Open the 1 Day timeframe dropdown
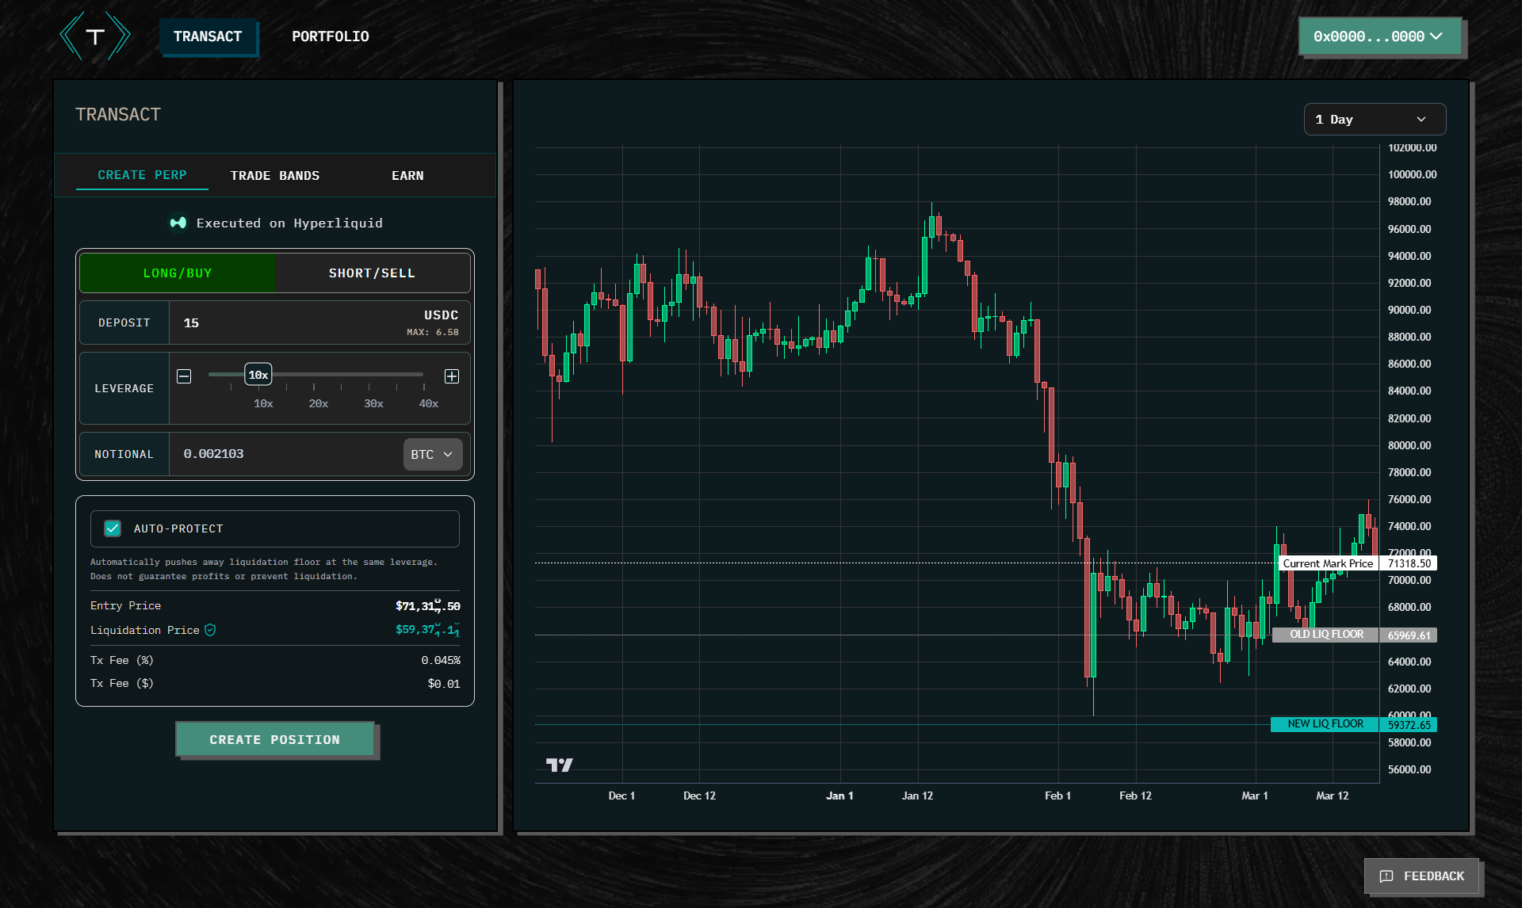This screenshot has width=1522, height=908. point(1374,120)
